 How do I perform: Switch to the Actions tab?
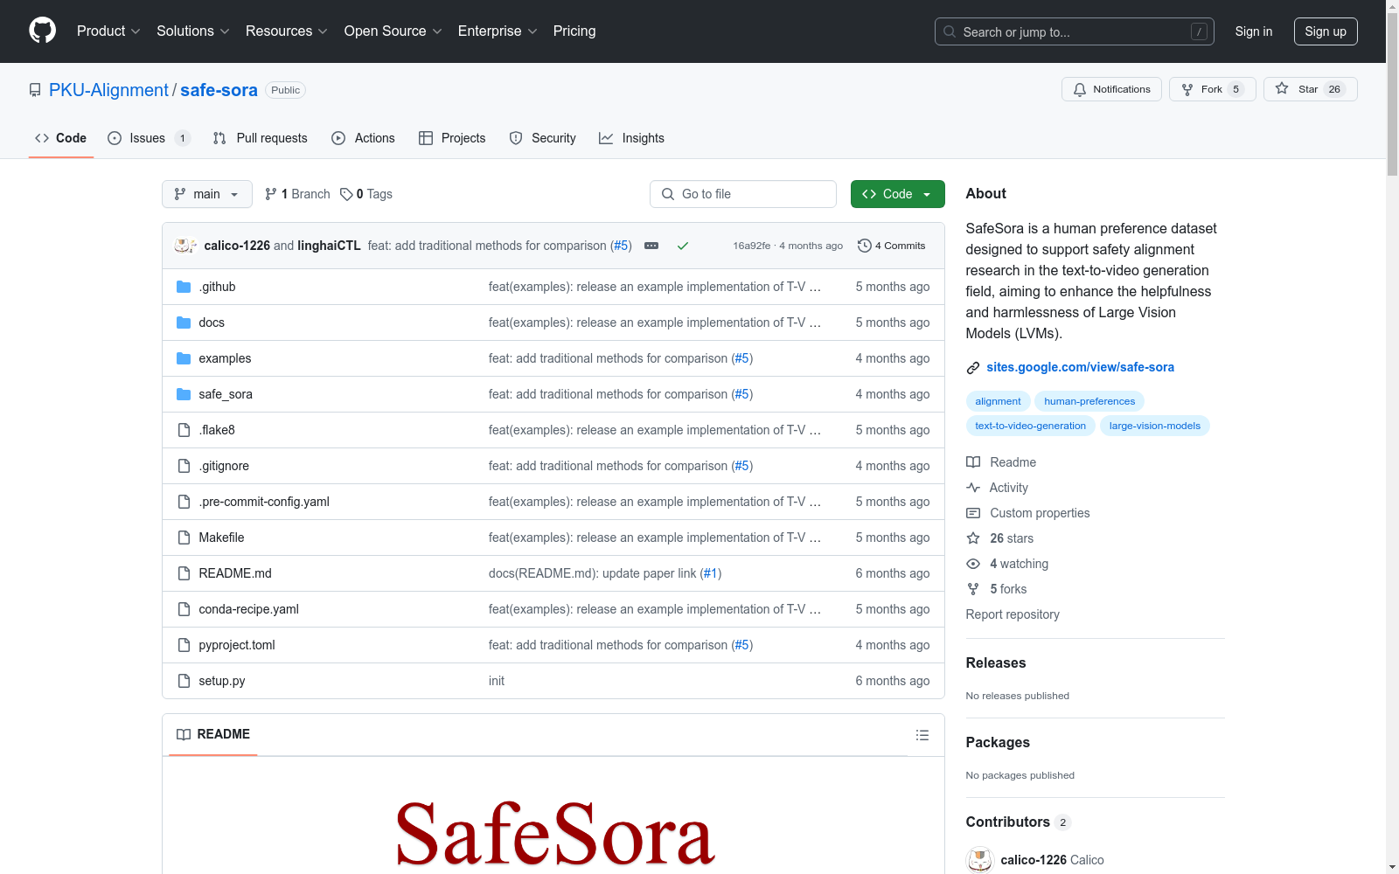[364, 138]
